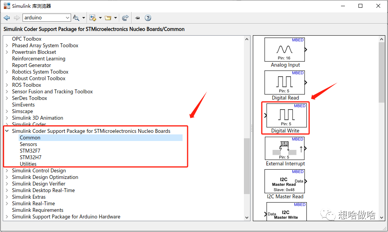
Task: Click the open folder icon
Action: pos(108,18)
